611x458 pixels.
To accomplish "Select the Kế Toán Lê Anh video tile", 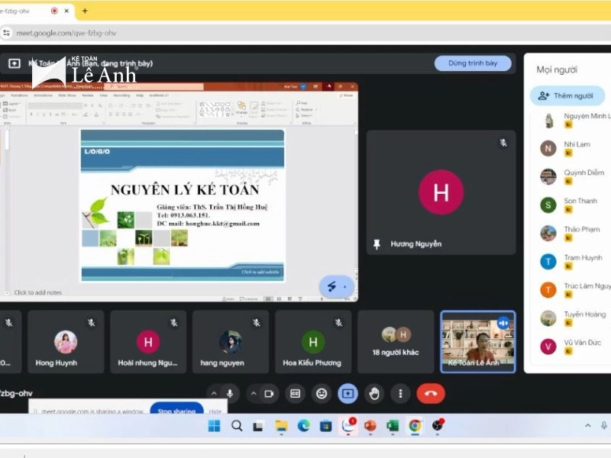I will [478, 341].
